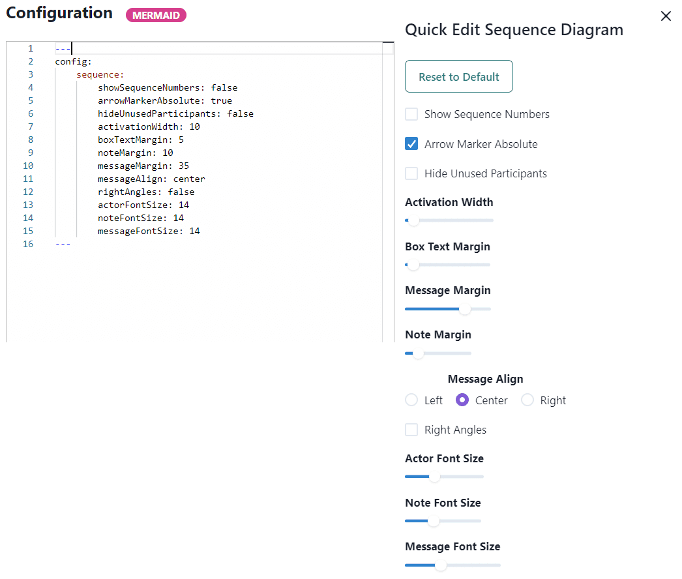This screenshot has width=682, height=579.
Task: Click the Reset to Default button
Action: pyautogui.click(x=458, y=76)
